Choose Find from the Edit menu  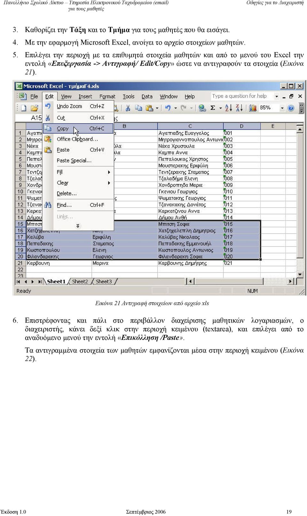click(x=78, y=205)
